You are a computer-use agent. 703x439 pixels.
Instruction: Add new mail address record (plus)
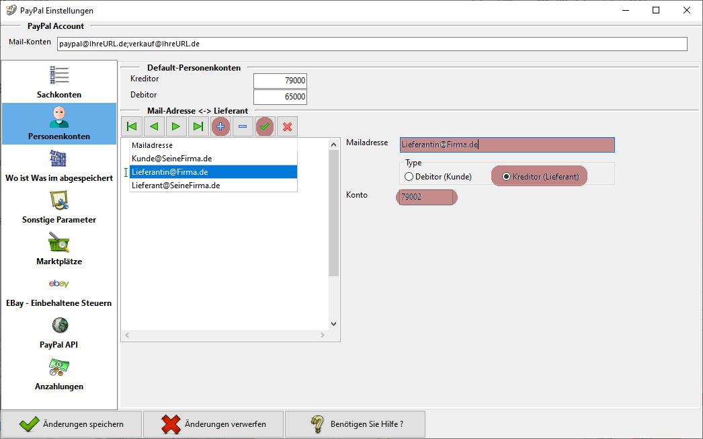[220, 126]
